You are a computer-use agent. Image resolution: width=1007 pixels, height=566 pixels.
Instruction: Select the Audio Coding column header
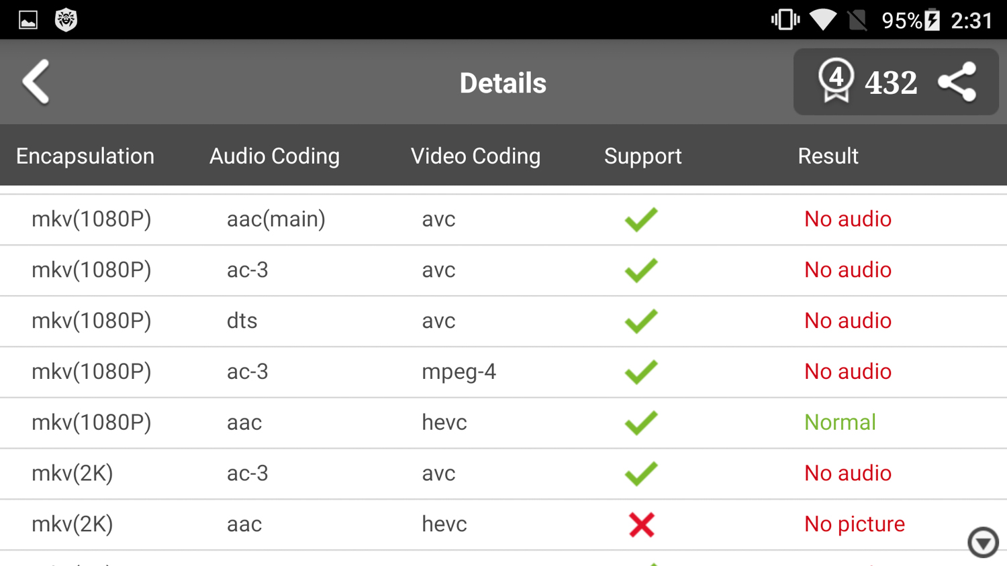click(x=275, y=156)
